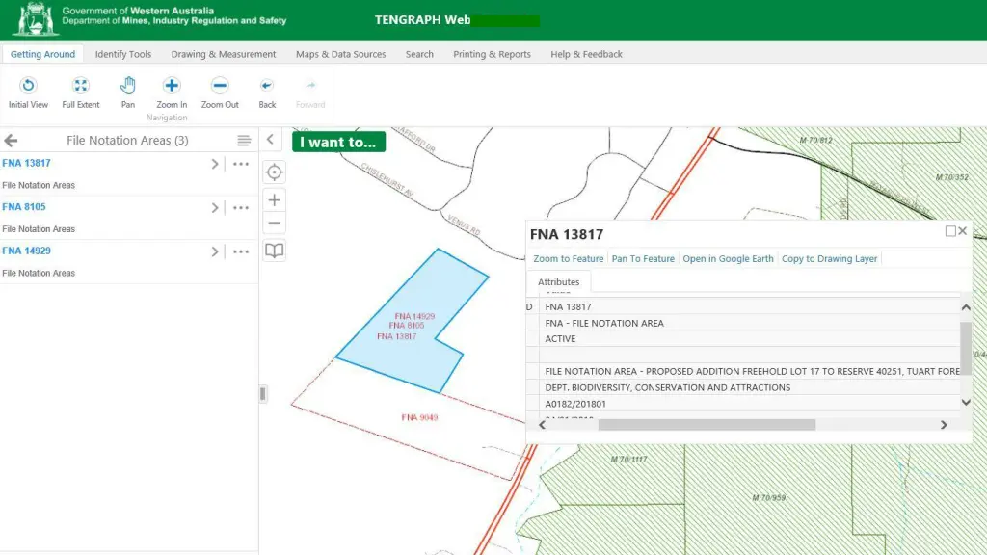This screenshot has width=987, height=555.
Task: Click the FNA 14929 result link
Action: click(26, 251)
